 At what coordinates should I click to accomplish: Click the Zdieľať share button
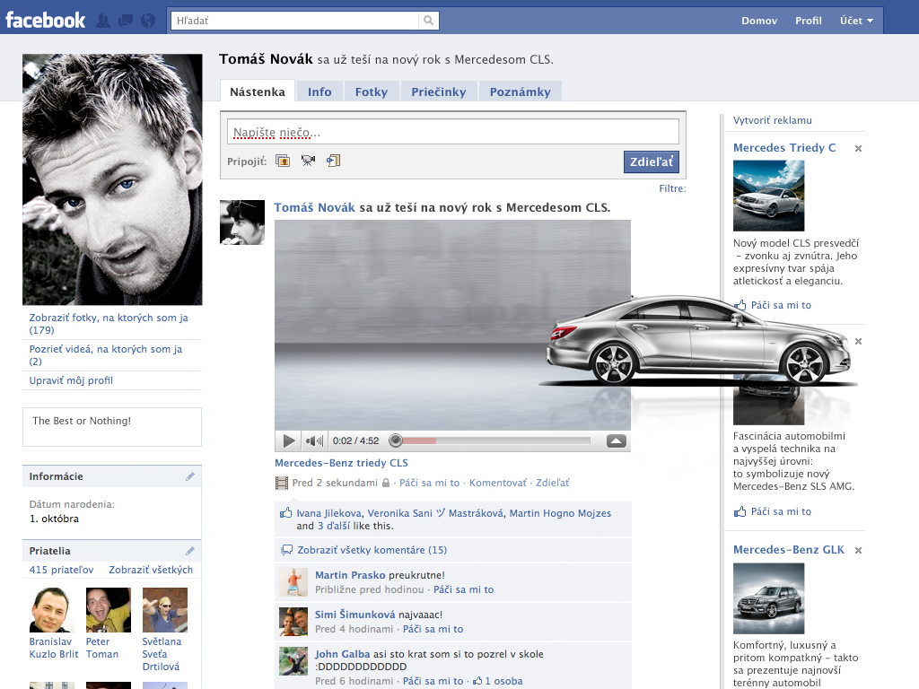click(x=652, y=161)
